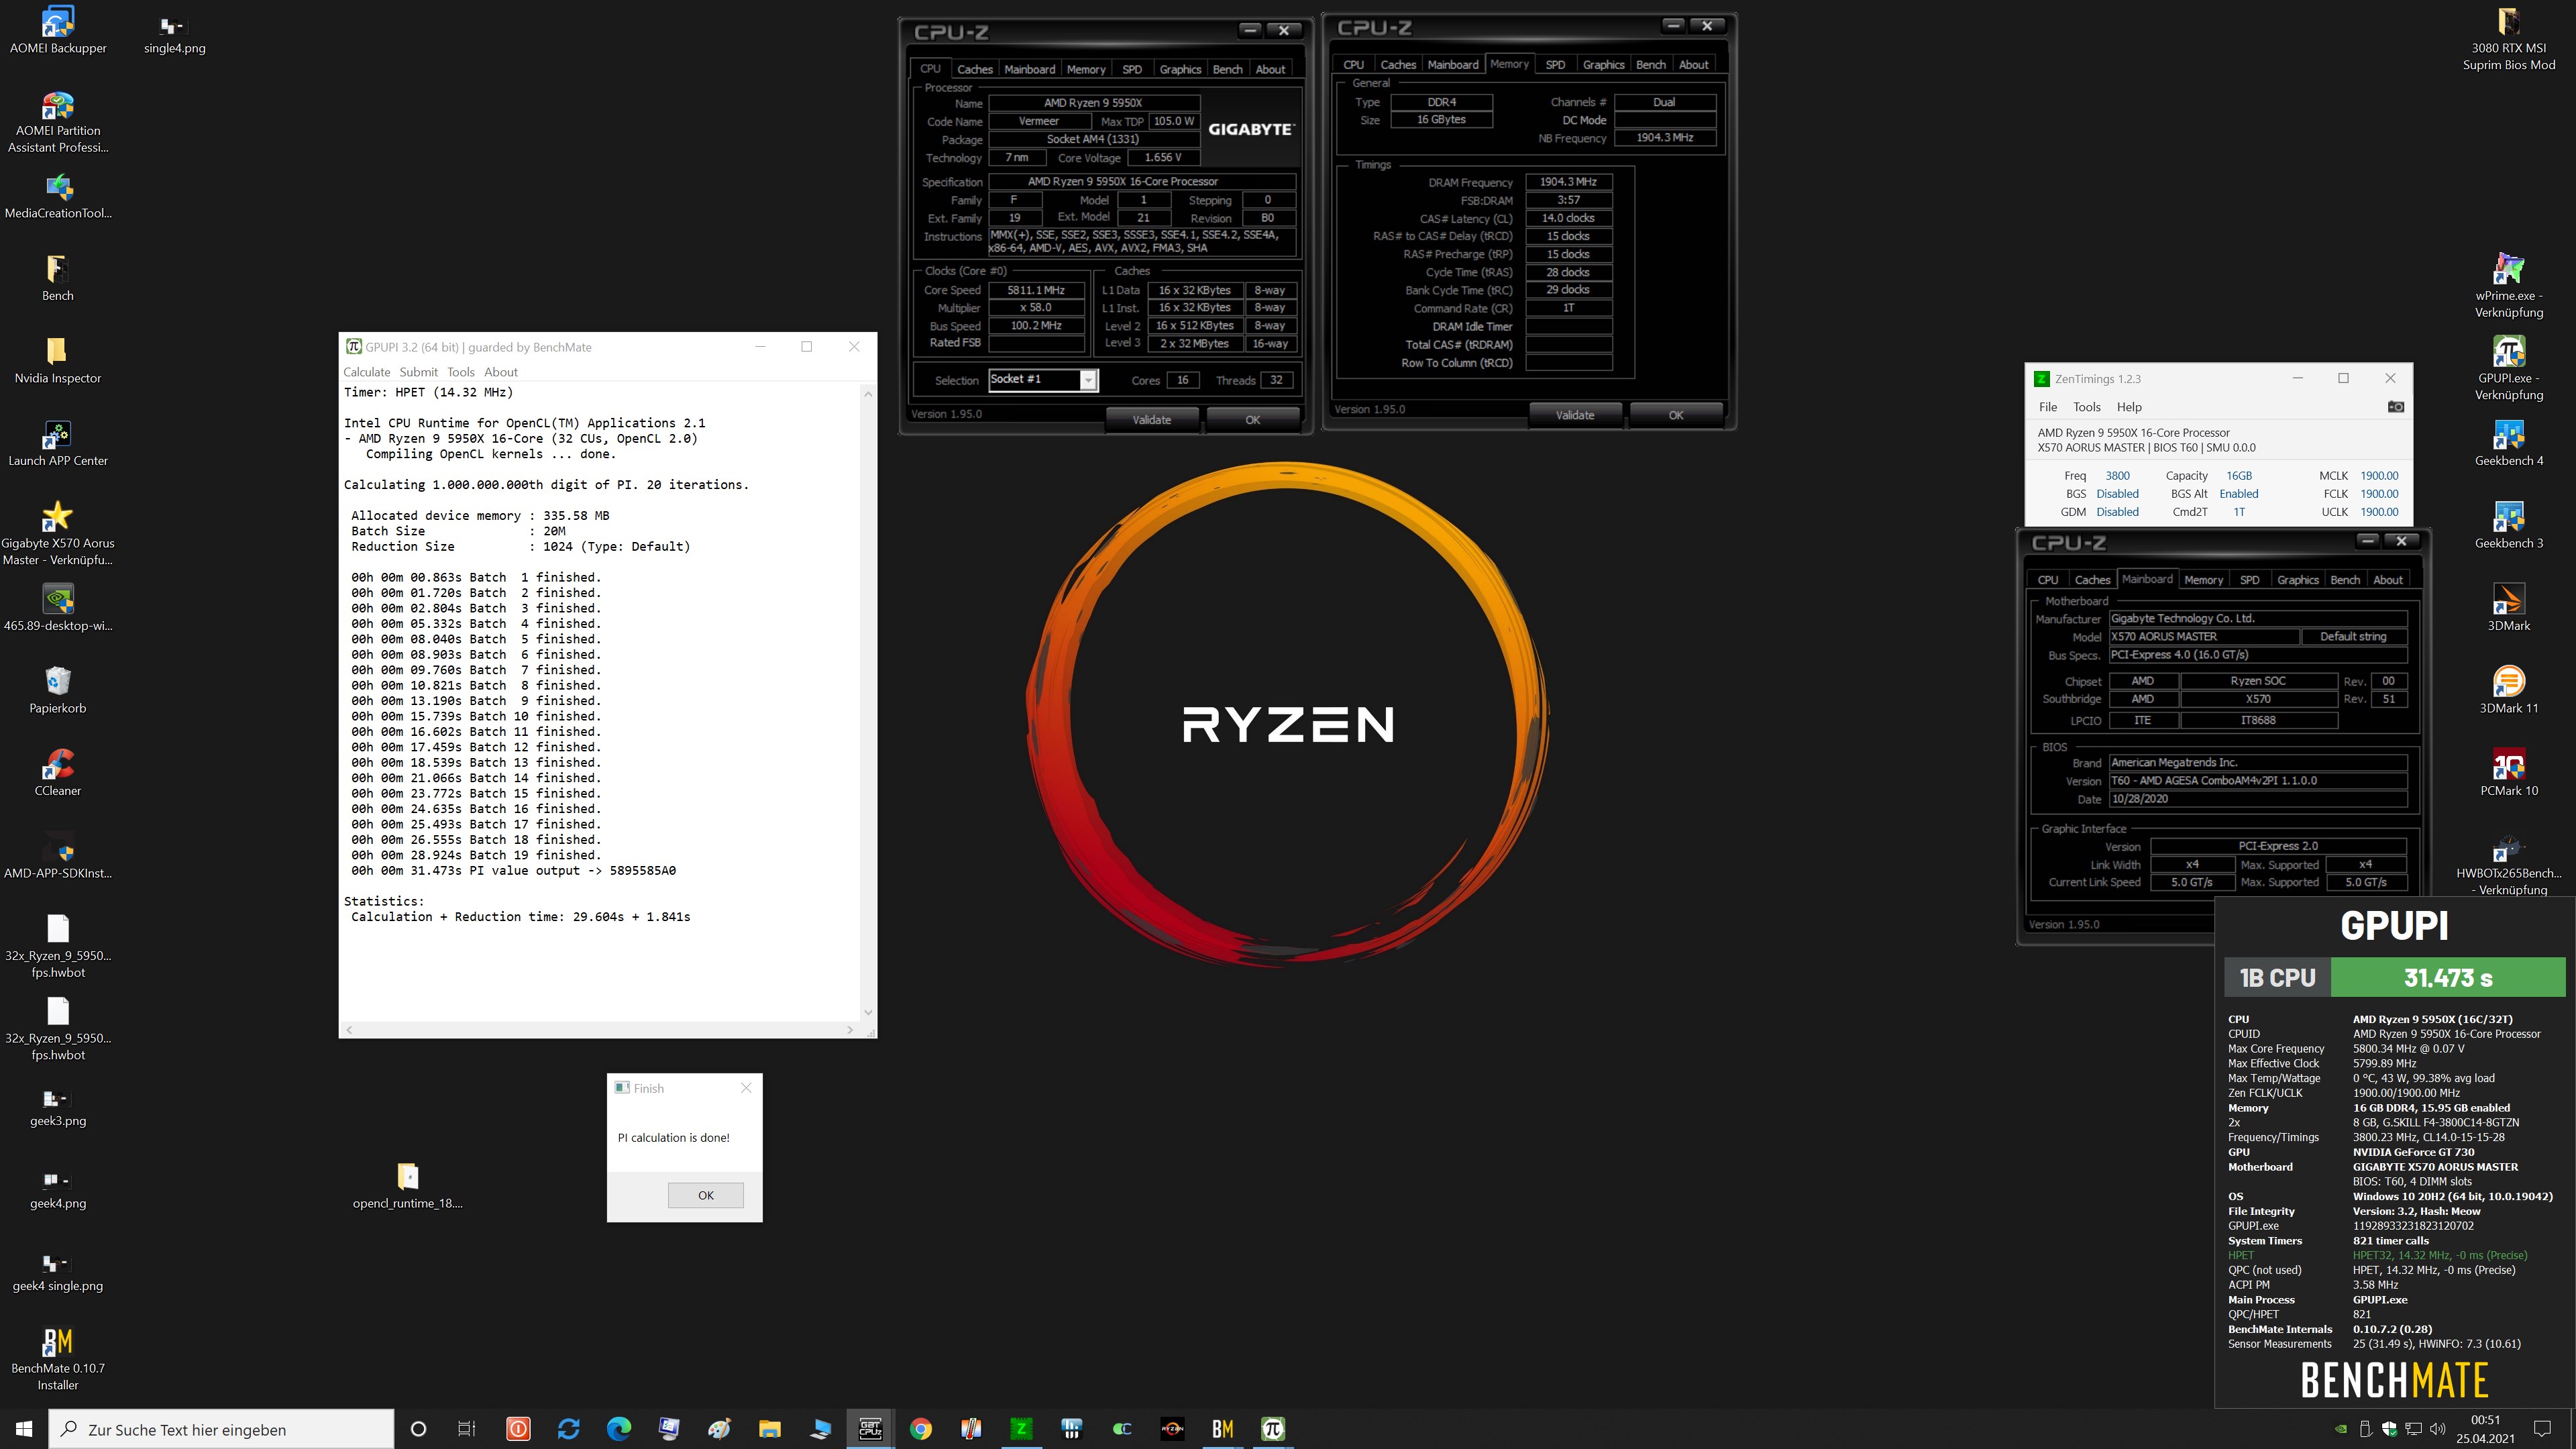Click the GPUPI horizontal scrollbar right arrow
This screenshot has height=1449, width=2576.
pos(850,1029)
